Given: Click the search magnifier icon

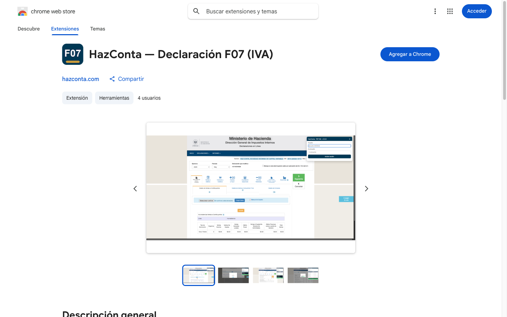Looking at the screenshot, I should click(196, 11).
